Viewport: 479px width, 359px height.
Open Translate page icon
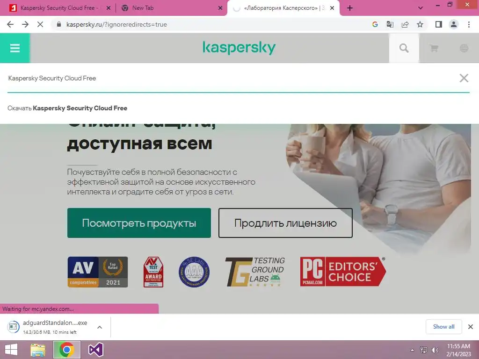[x=390, y=24]
